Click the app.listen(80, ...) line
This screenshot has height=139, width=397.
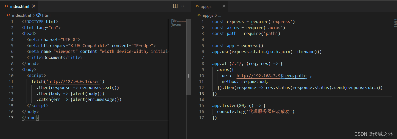click(239, 106)
